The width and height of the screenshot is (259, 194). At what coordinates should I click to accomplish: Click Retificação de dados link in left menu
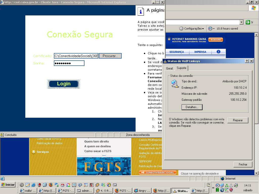tap(50, 143)
